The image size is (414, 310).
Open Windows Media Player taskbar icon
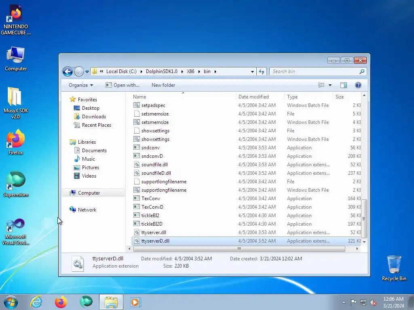[136, 302]
